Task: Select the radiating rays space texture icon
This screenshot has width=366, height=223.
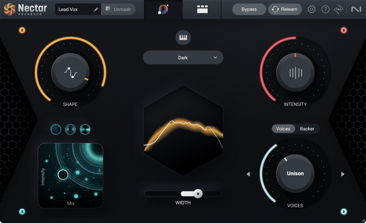Action: click(x=85, y=129)
